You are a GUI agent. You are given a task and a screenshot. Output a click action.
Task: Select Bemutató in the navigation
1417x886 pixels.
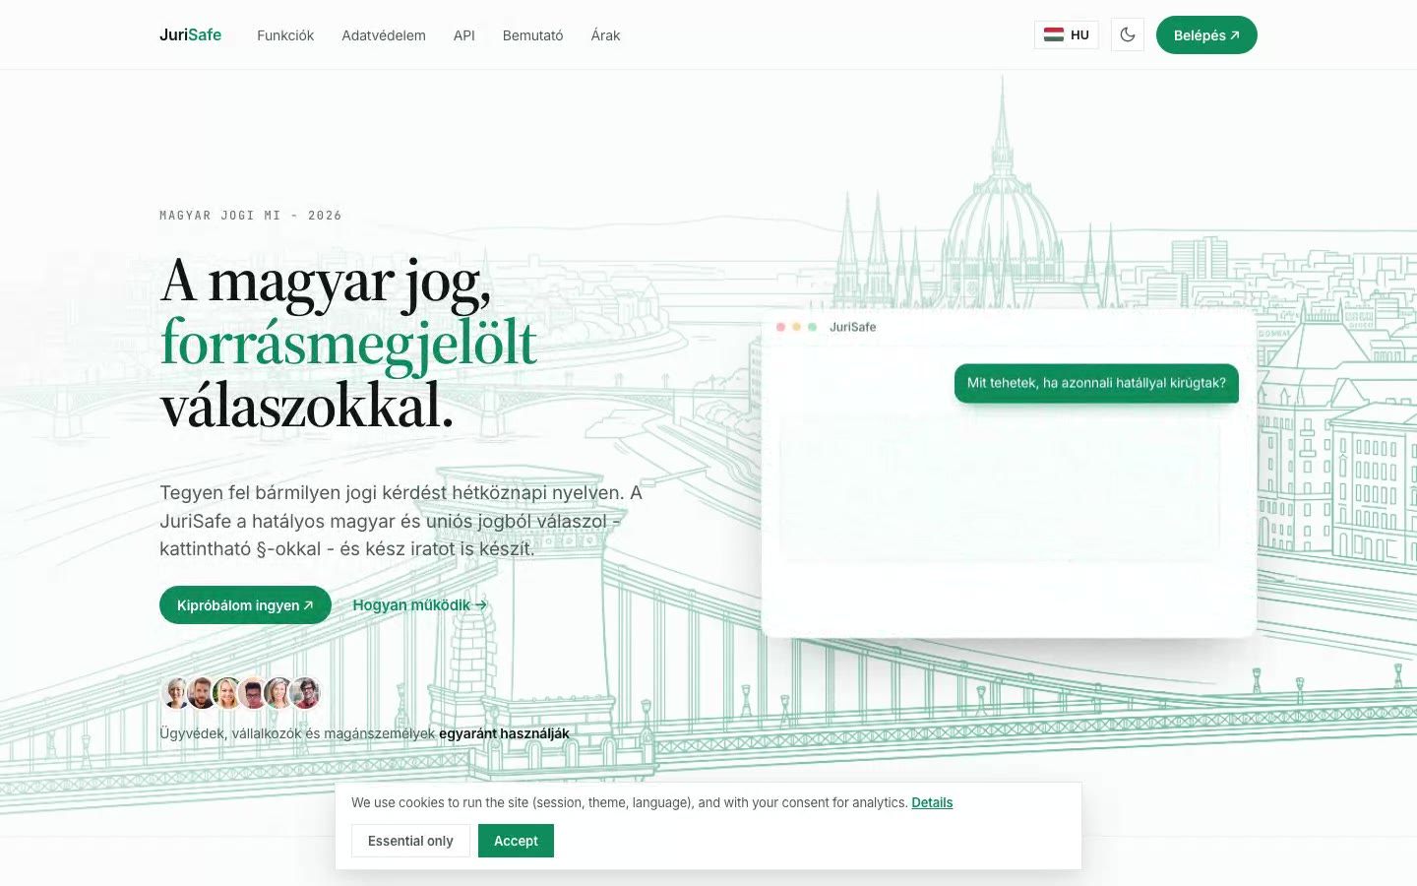click(x=533, y=35)
